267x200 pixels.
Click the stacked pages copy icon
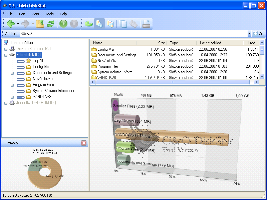tap(123, 24)
